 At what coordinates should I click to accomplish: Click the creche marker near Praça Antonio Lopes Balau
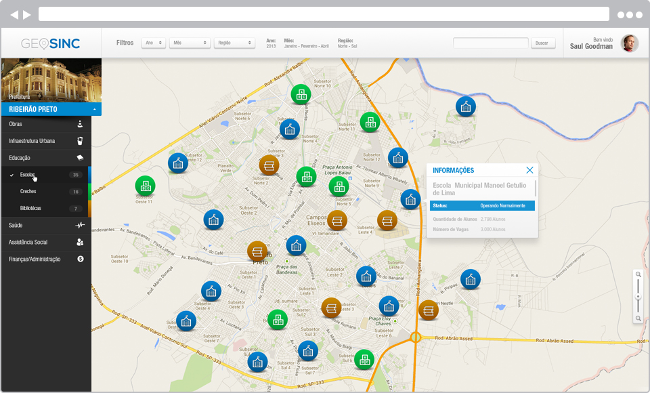339,187
